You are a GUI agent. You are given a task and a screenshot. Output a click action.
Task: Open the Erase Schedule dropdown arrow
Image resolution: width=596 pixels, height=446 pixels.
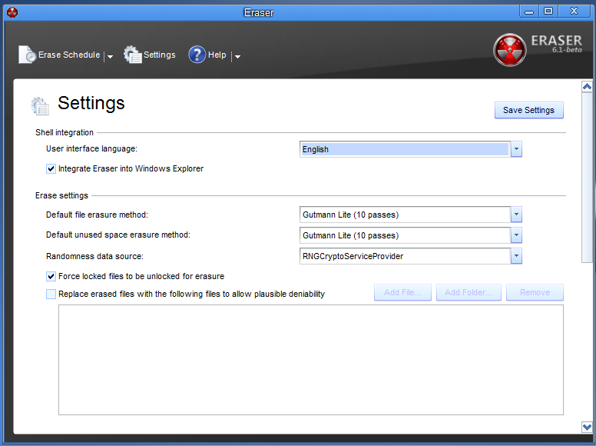[110, 56]
